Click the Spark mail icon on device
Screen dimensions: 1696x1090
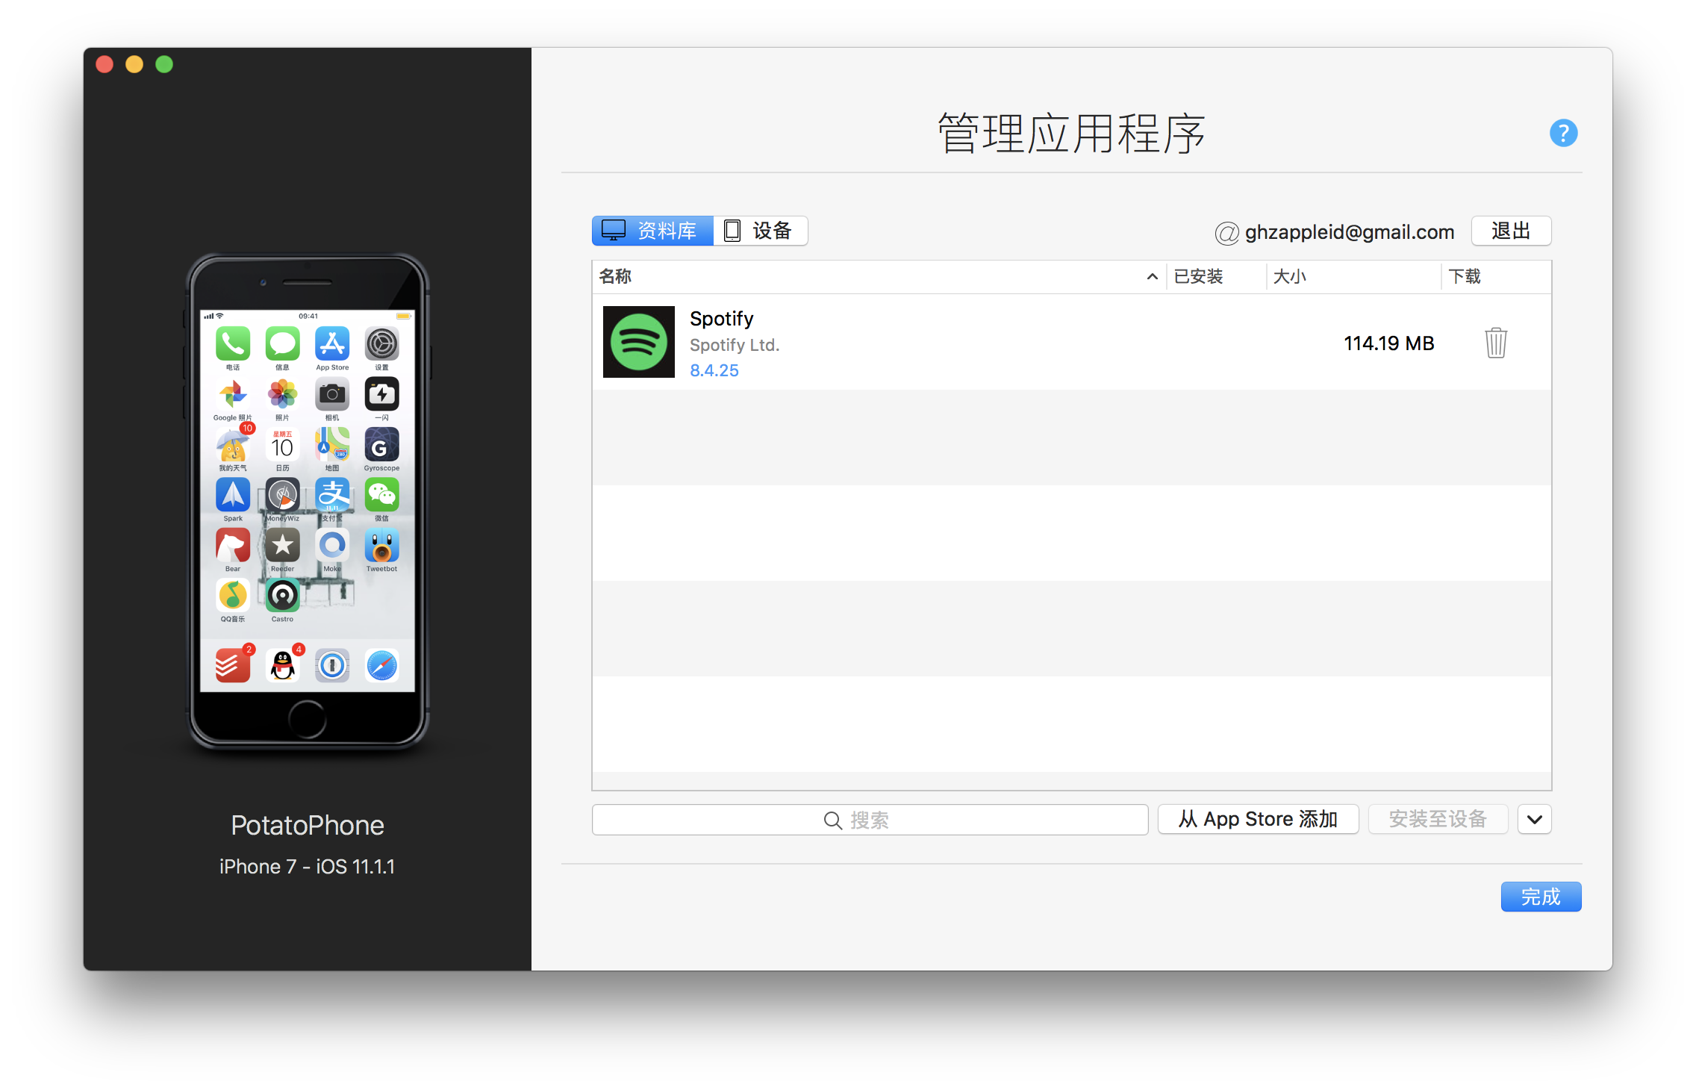click(233, 495)
